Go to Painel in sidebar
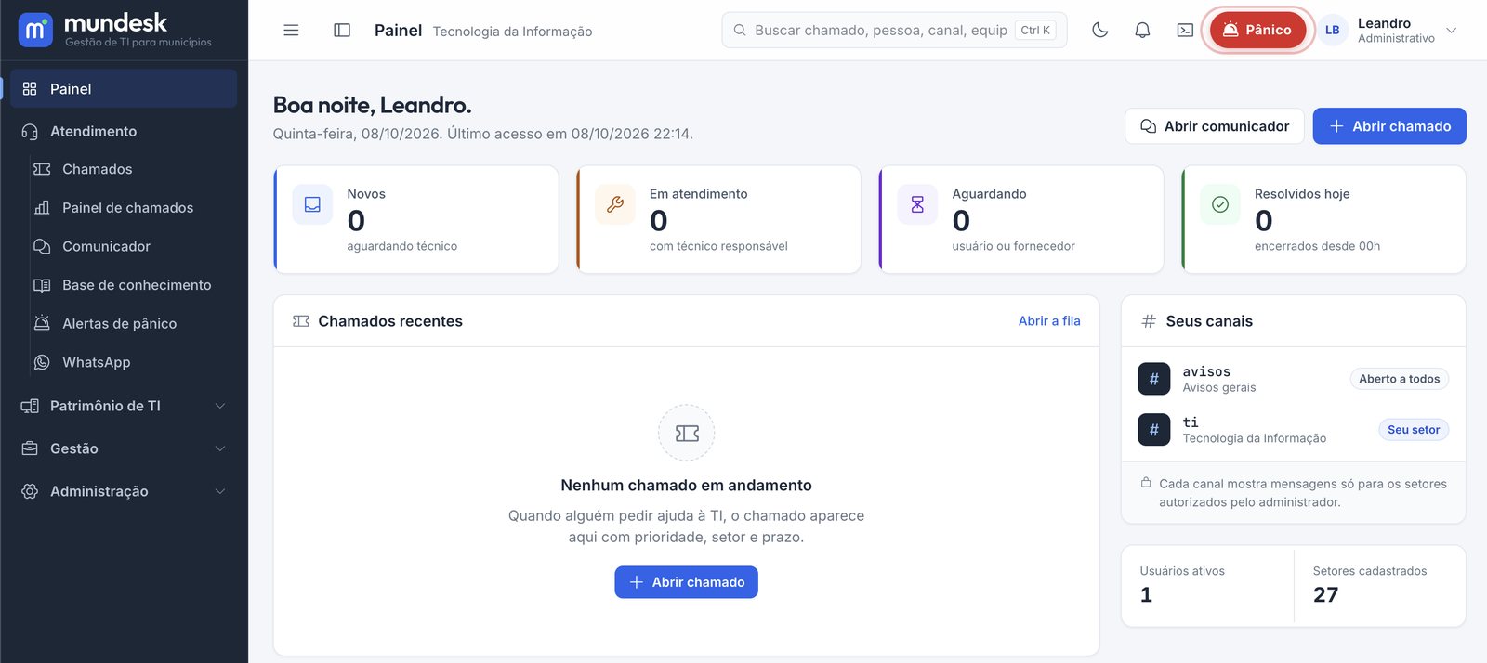 click(124, 88)
